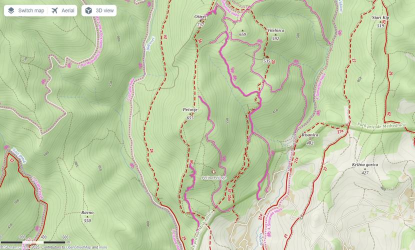Click the Ravno 550 peak marker

point(87,216)
